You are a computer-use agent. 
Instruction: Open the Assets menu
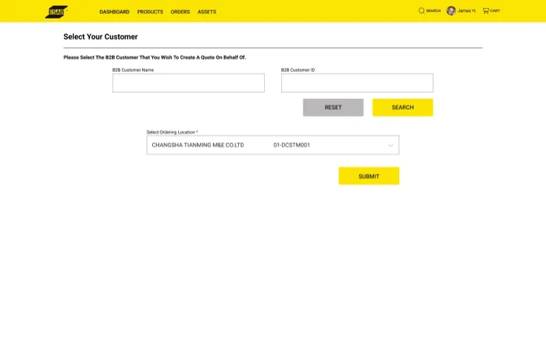(x=207, y=12)
